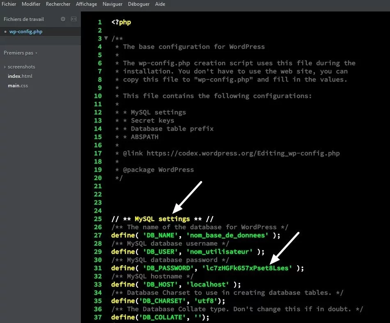Click the comment line starting 'installation. You don't have'

tap(235, 71)
